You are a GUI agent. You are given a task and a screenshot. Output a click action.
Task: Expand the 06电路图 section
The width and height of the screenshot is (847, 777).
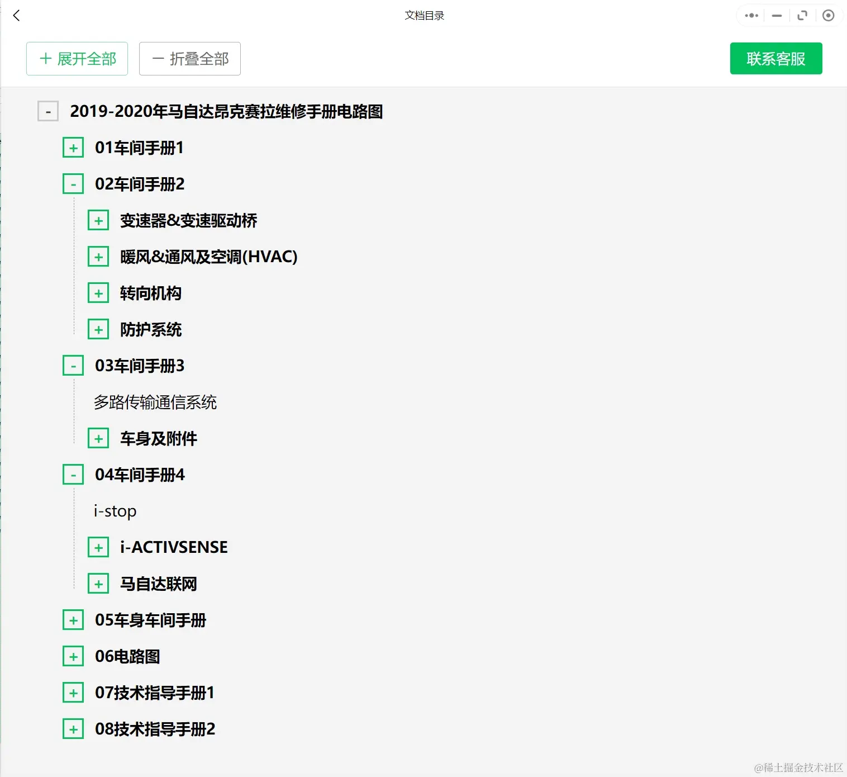[73, 656]
